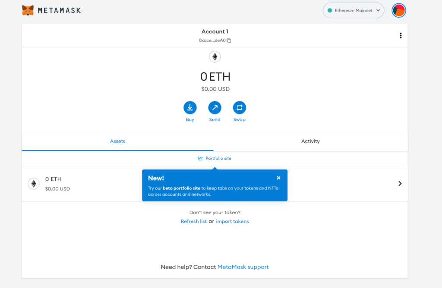Click the Buy download icon button
This screenshot has width=442, height=288.
pyautogui.click(x=190, y=108)
